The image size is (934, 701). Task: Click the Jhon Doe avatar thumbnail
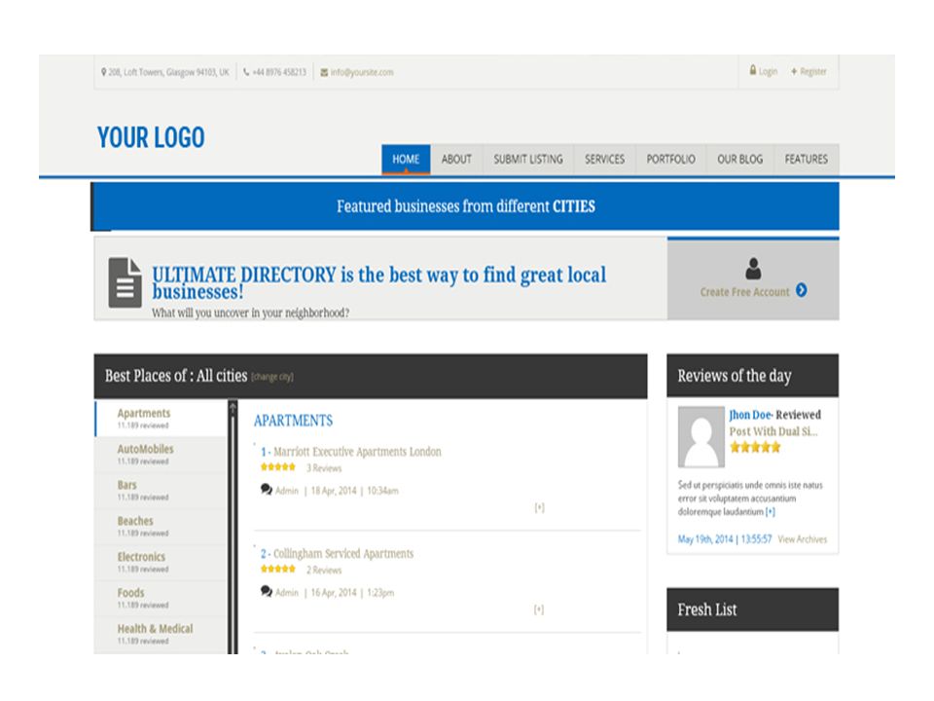tap(701, 437)
